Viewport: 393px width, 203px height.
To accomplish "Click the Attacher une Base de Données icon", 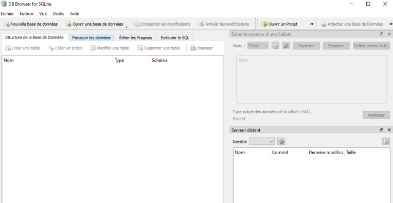I will pos(324,24).
